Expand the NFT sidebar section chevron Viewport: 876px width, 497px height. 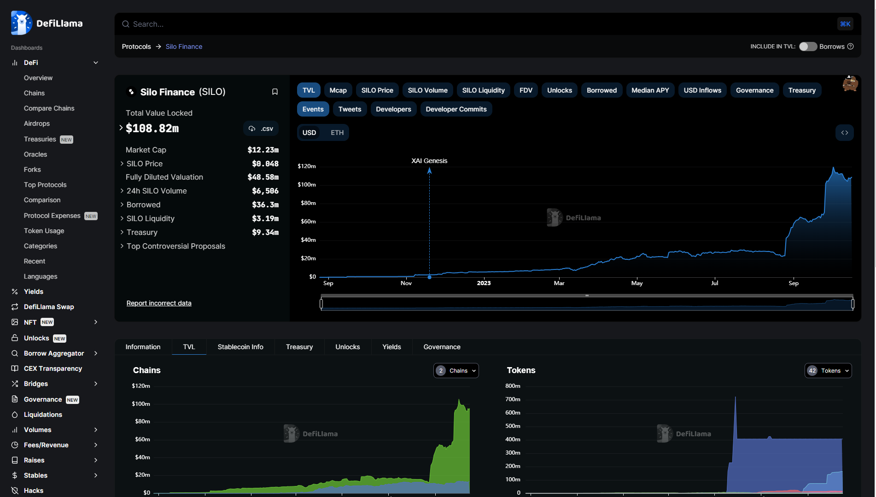click(96, 322)
